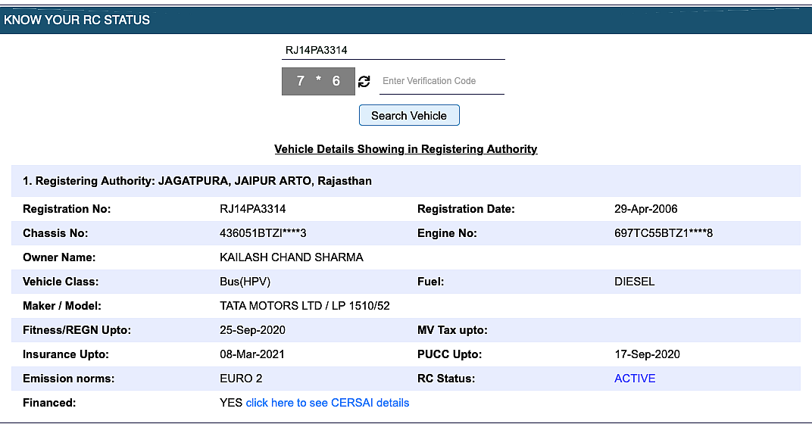Screen dimensions: 812x424
Task: Click the Vehicle Details Showing in Registering Authority heading
Action: 406,149
